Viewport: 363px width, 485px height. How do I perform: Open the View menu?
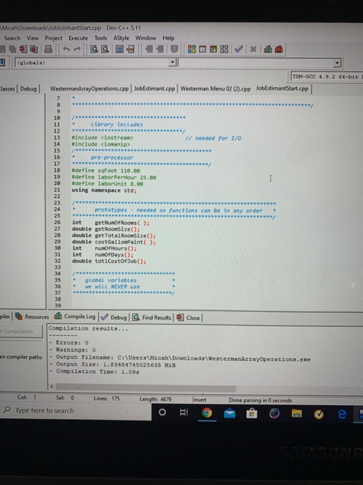32,38
